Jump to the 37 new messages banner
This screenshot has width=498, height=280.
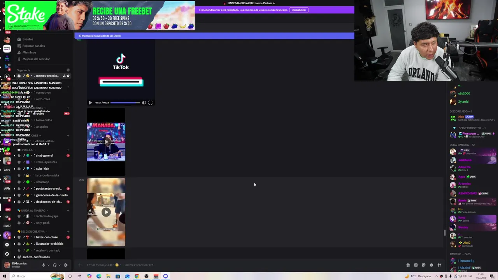pyautogui.click(x=214, y=36)
